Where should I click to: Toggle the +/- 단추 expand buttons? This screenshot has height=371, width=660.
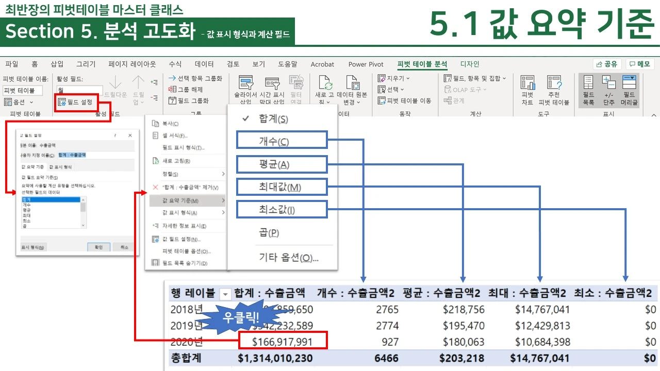coord(608,90)
